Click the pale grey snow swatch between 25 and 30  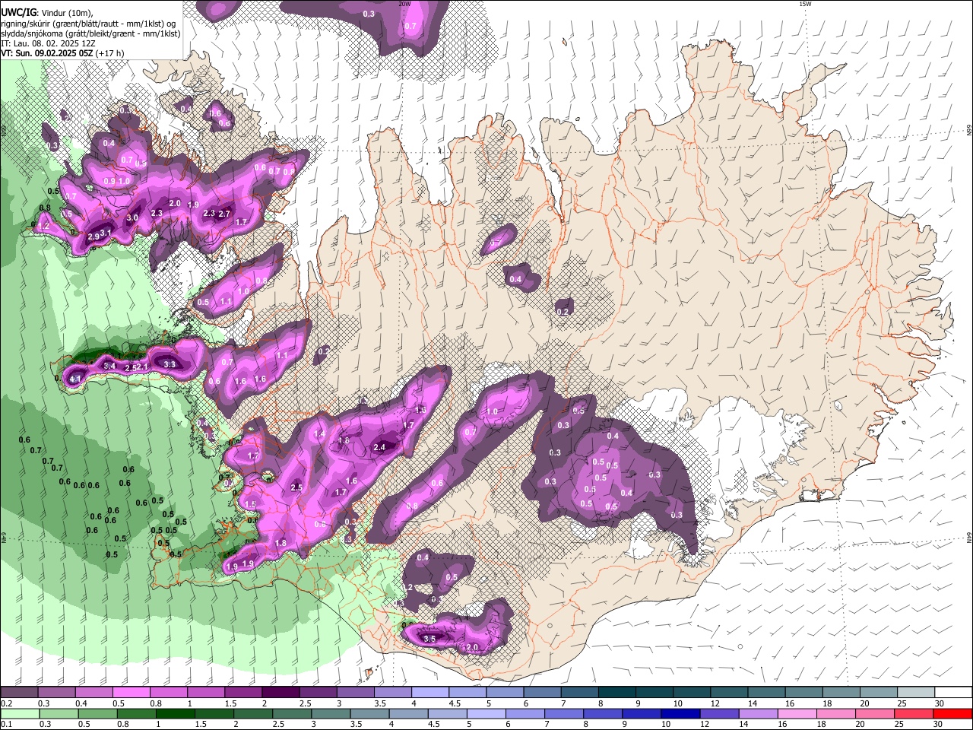click(916, 693)
